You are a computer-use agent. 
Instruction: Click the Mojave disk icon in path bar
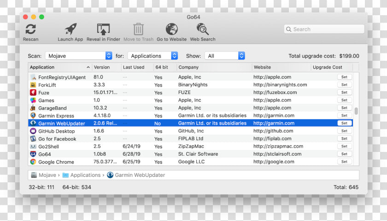pyautogui.click(x=34, y=175)
